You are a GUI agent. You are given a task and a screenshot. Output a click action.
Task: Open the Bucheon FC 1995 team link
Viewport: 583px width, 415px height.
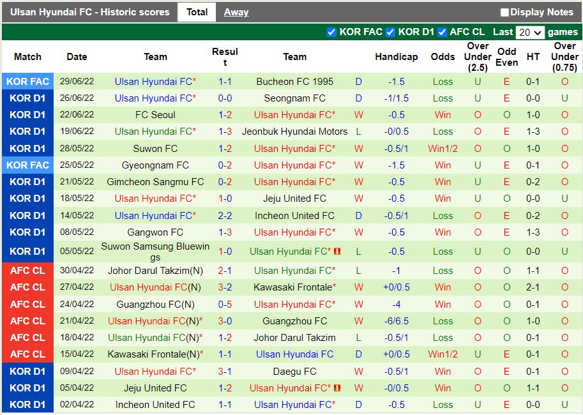(295, 82)
